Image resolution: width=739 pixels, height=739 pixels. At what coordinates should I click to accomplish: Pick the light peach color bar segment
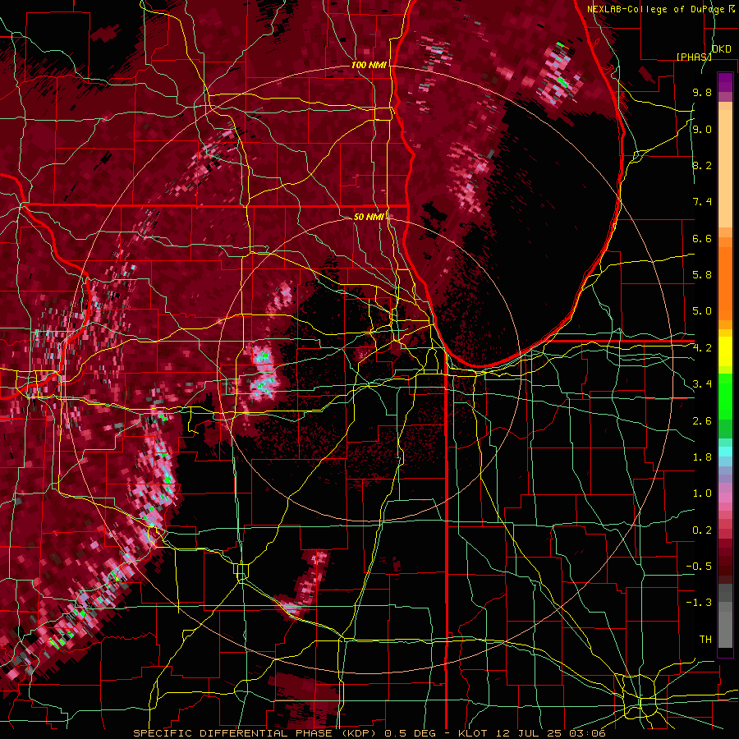coord(725,170)
